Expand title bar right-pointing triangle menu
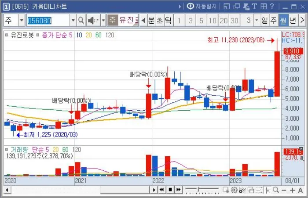308x198 pixels. pos(180,7)
